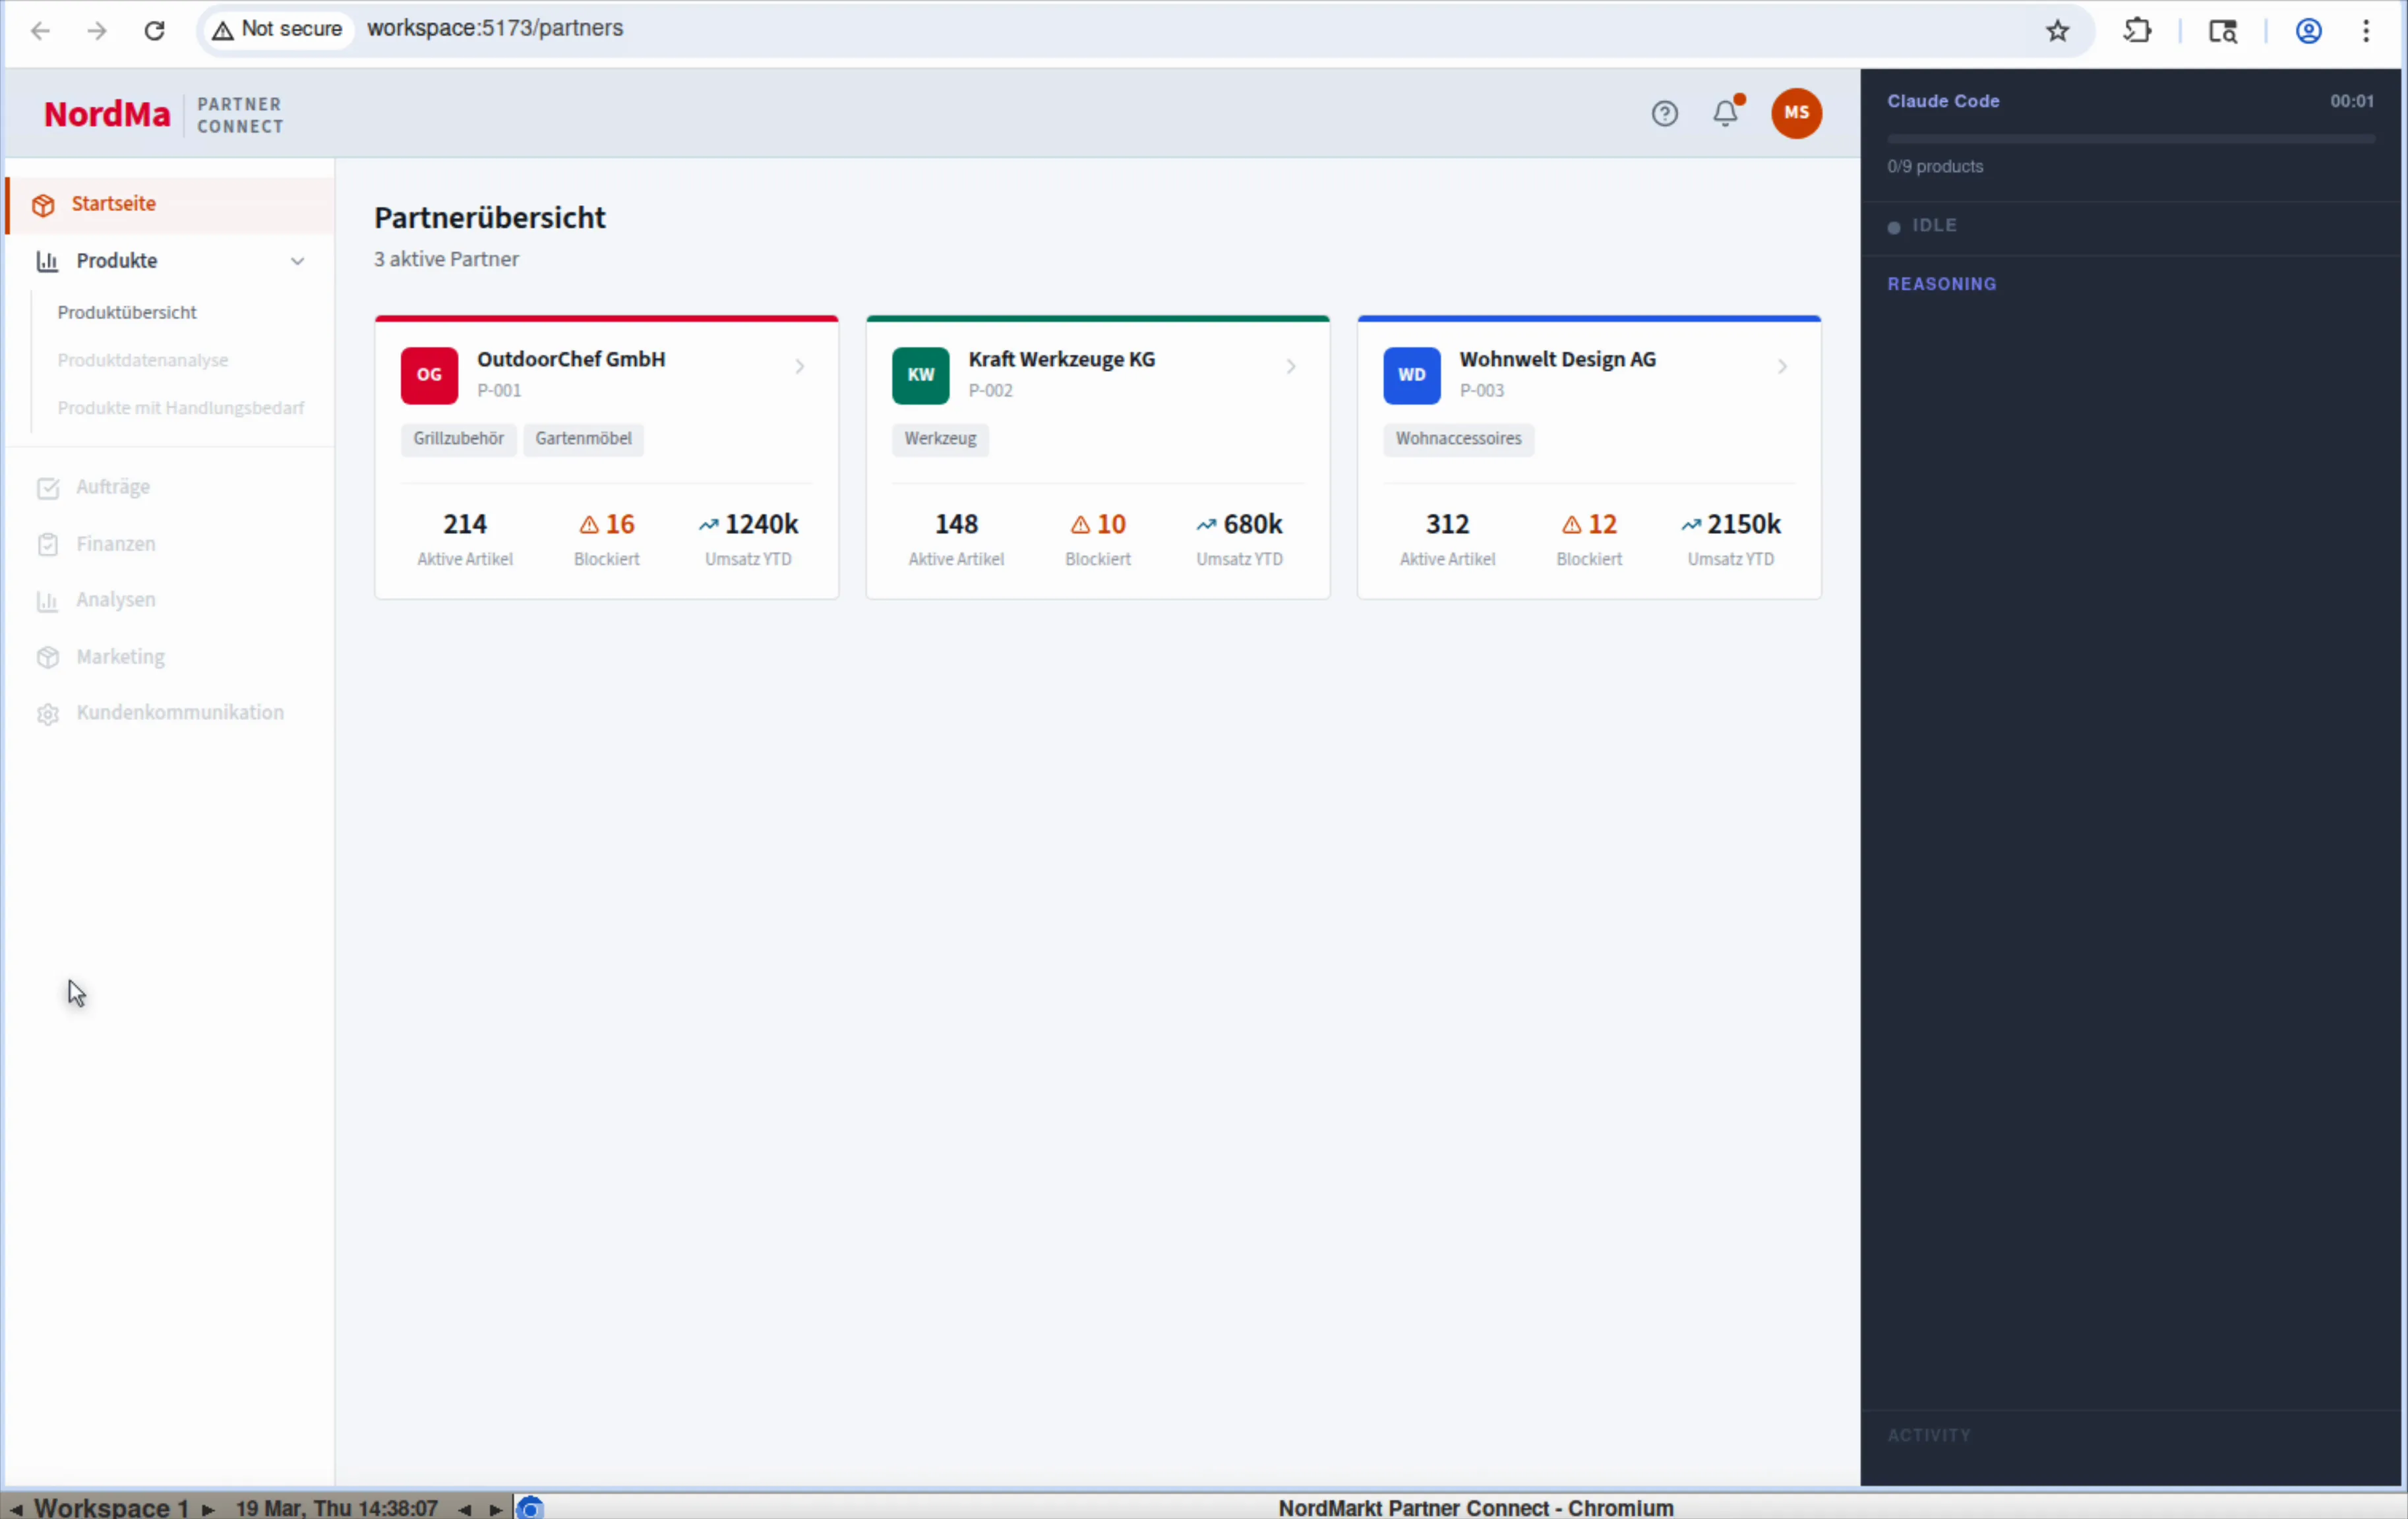The height and width of the screenshot is (1519, 2408).
Task: Click the Finanzen clipboard icon
Action: (48, 544)
